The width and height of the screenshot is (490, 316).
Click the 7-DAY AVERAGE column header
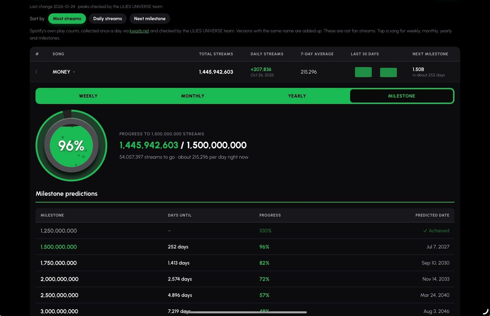tap(317, 54)
